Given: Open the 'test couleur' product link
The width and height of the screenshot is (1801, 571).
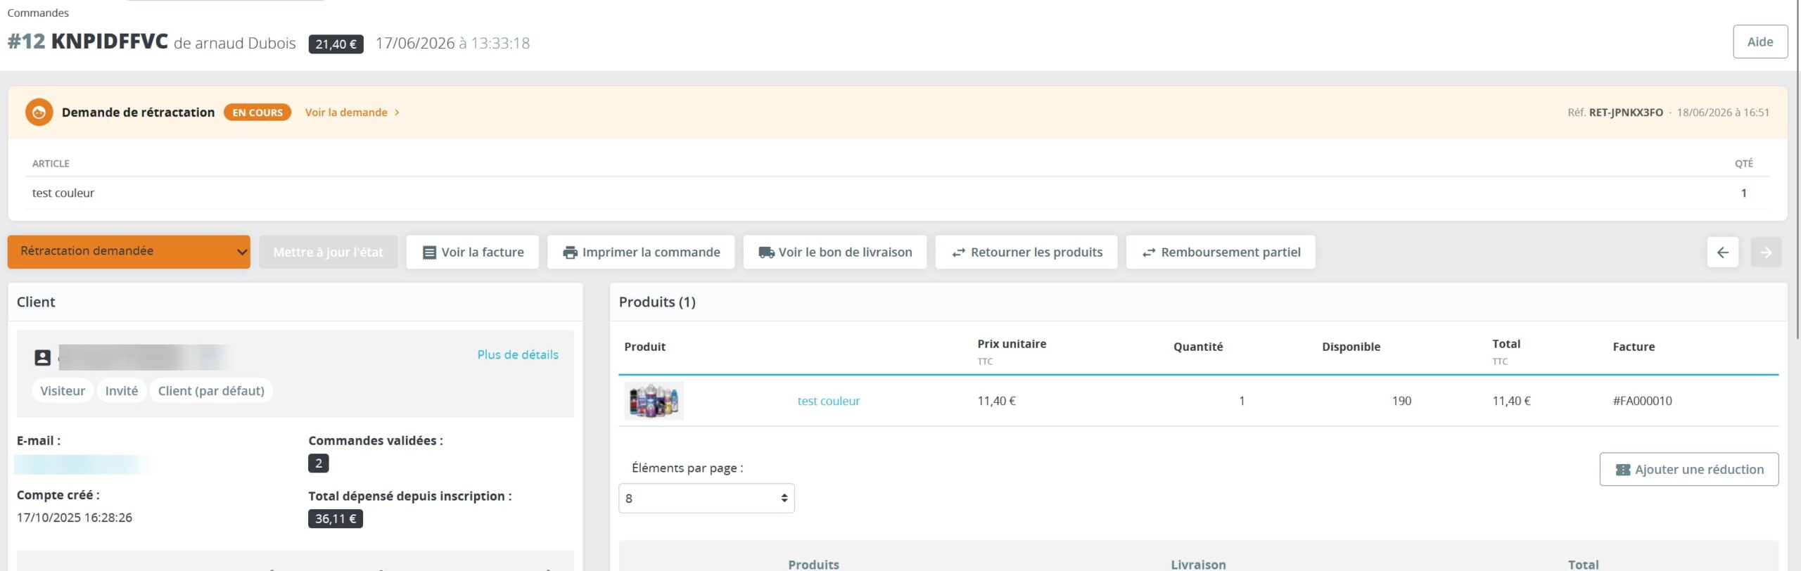Looking at the screenshot, I should click(828, 401).
